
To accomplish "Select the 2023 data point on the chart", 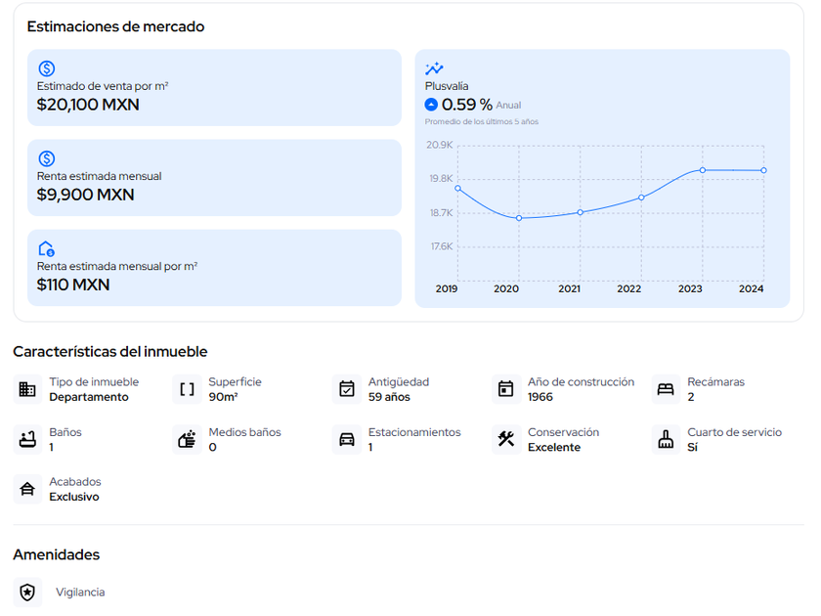I will click(x=703, y=170).
